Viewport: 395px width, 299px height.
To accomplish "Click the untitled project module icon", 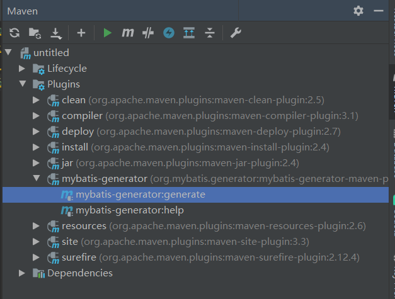I will [x=25, y=53].
